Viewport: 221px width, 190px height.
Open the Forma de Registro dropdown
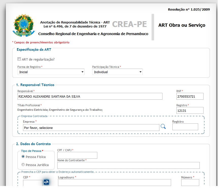[x=51, y=72]
